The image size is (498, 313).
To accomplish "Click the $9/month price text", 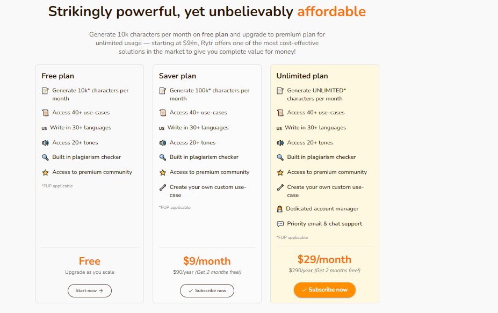I will point(207,261).
